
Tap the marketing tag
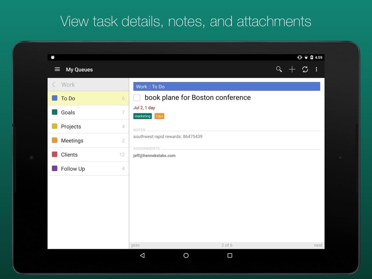pyautogui.click(x=143, y=116)
